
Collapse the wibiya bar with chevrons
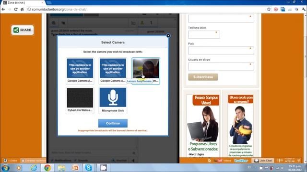coord(299,161)
